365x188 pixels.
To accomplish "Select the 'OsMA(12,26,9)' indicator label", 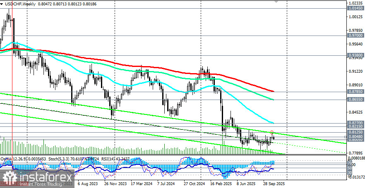I will click(x=13, y=159).
